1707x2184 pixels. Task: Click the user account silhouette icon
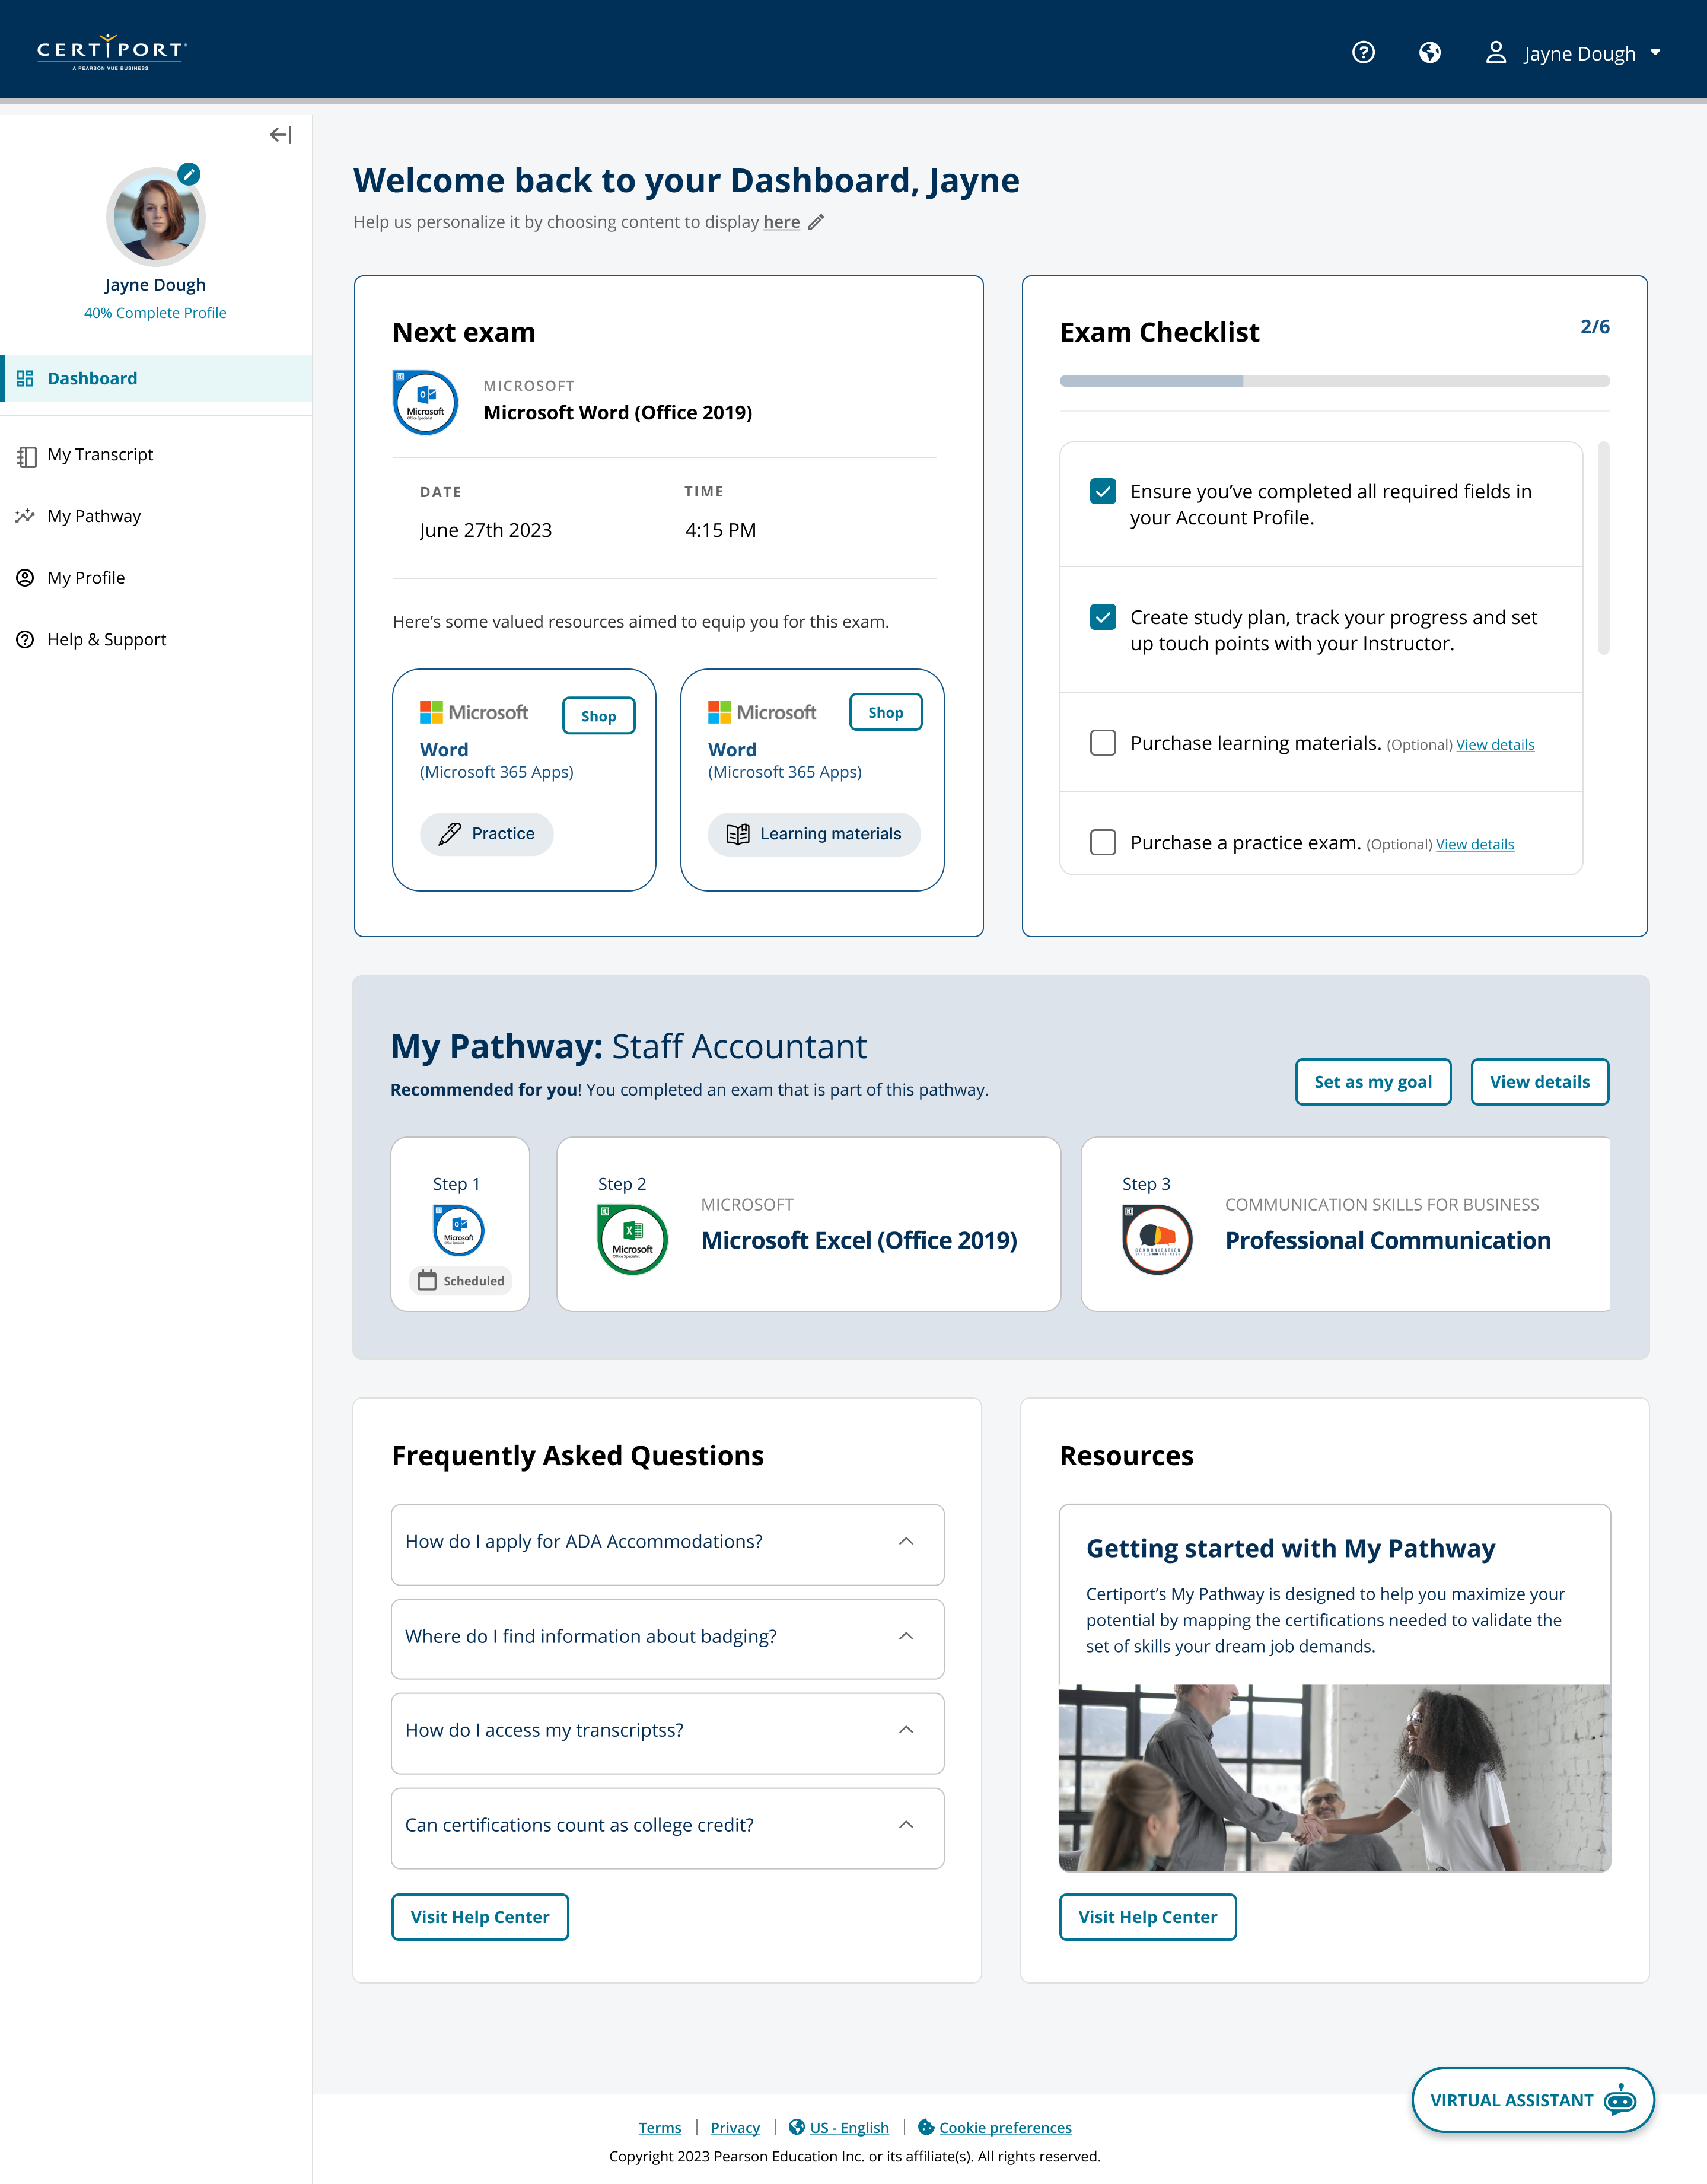pos(1496,53)
